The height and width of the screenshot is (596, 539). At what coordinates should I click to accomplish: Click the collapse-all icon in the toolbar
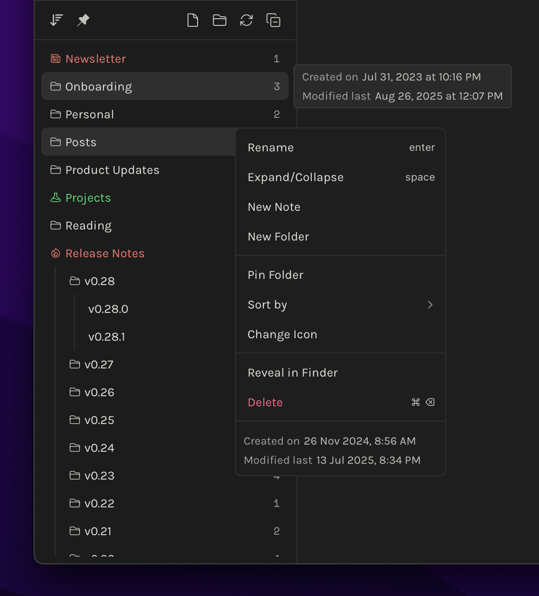(x=273, y=20)
